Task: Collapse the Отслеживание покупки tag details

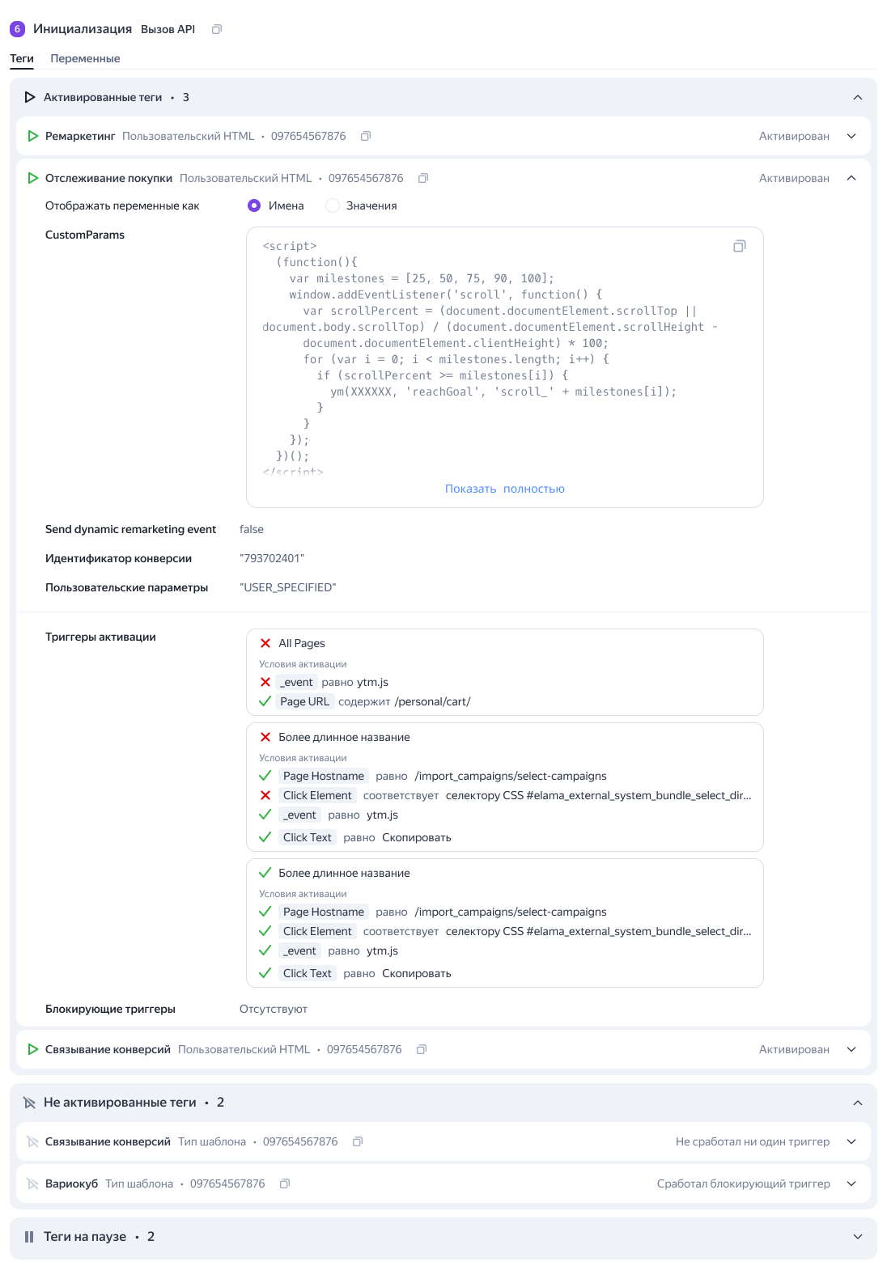Action: click(x=851, y=178)
